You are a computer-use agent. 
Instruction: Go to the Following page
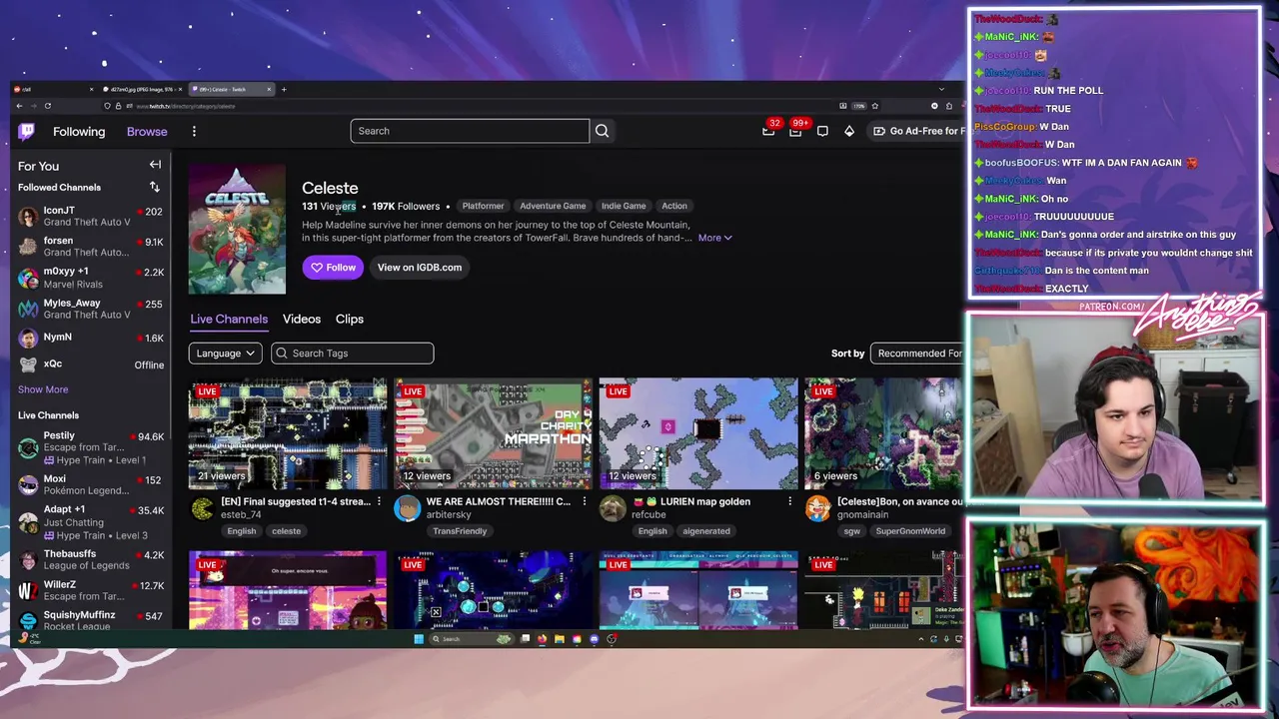point(79,132)
